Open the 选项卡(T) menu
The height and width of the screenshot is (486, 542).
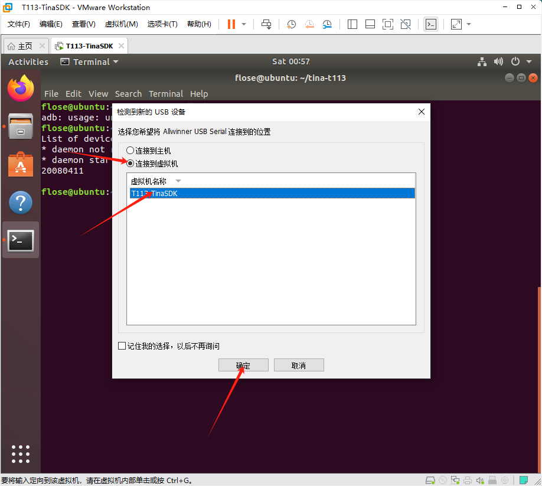[x=162, y=24]
